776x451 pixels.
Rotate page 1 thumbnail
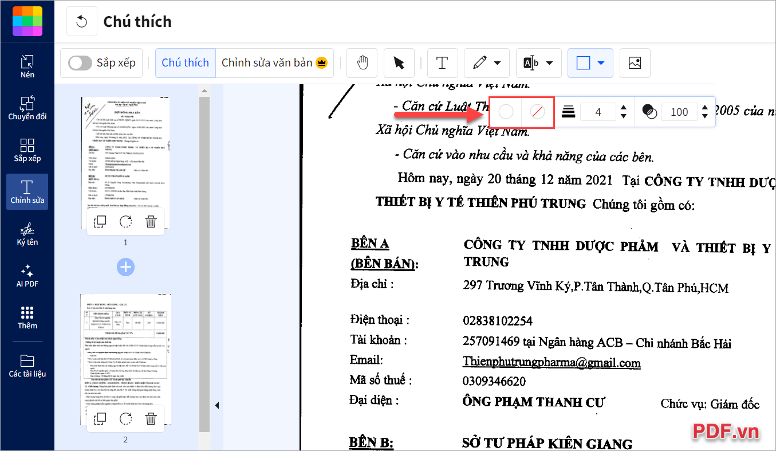125,222
